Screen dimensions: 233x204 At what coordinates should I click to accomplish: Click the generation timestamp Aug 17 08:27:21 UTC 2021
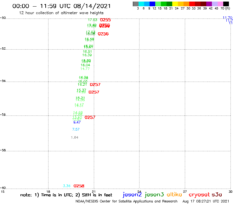click(206, 201)
